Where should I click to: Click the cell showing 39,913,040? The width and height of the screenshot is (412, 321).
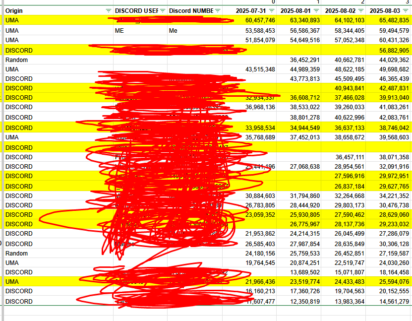389,98
